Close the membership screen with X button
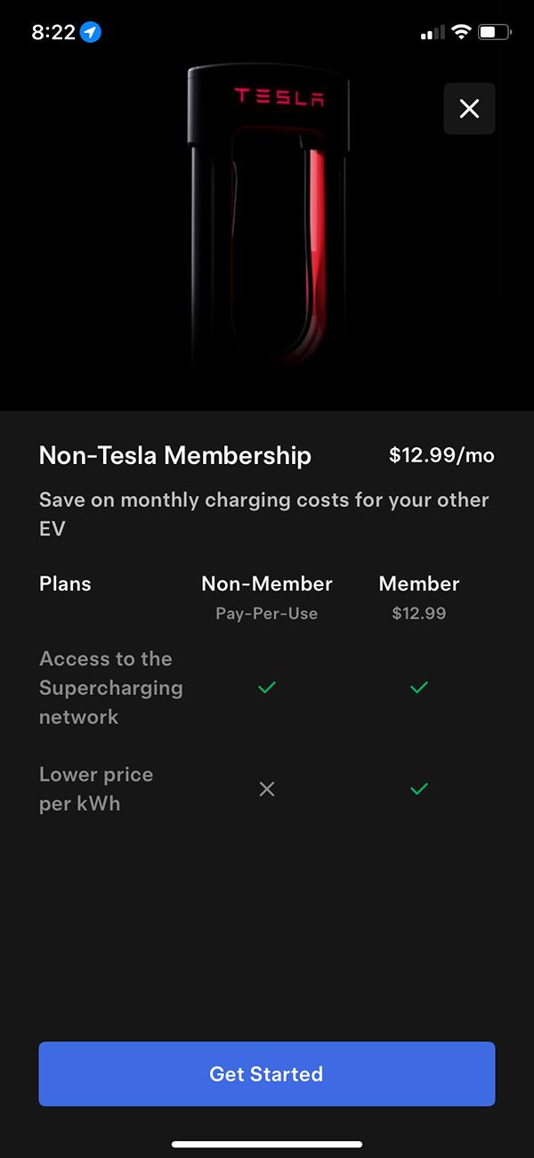Viewport: 534px width, 1158px height. coord(469,109)
